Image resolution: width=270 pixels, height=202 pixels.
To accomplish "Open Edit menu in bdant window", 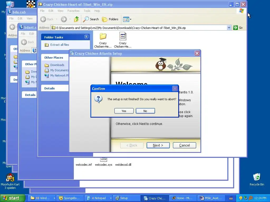I will (x=32, y=34).
